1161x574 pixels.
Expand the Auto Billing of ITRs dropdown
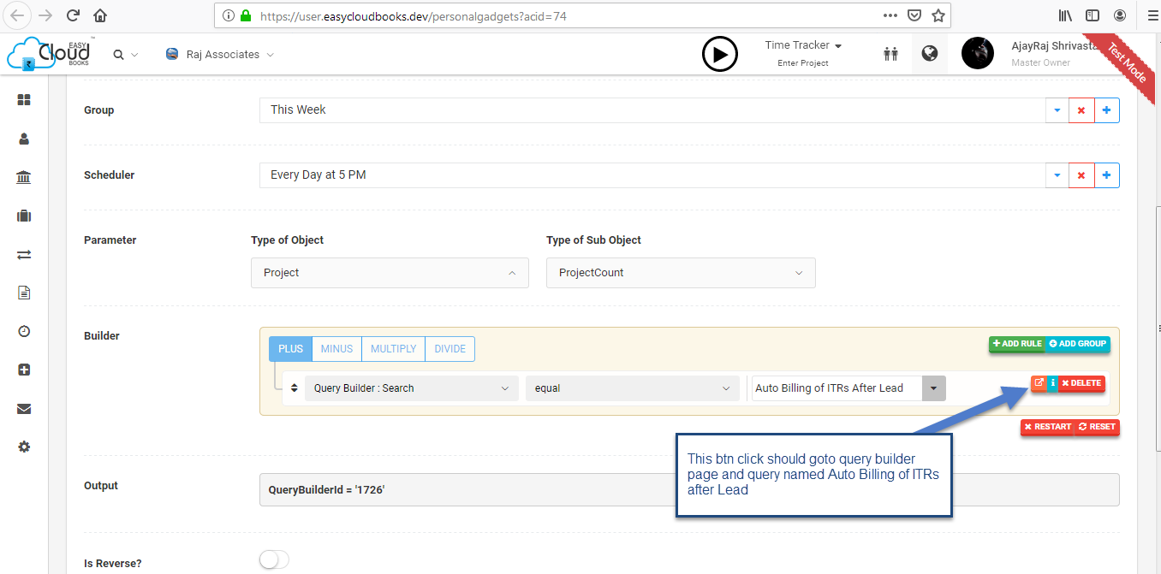click(933, 388)
